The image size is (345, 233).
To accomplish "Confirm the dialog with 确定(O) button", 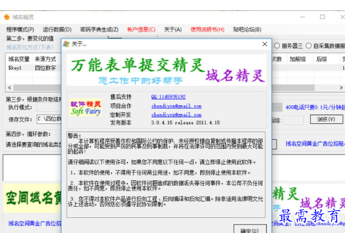I will coord(250,229).
